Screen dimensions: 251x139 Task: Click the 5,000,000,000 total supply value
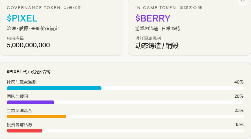28,45
